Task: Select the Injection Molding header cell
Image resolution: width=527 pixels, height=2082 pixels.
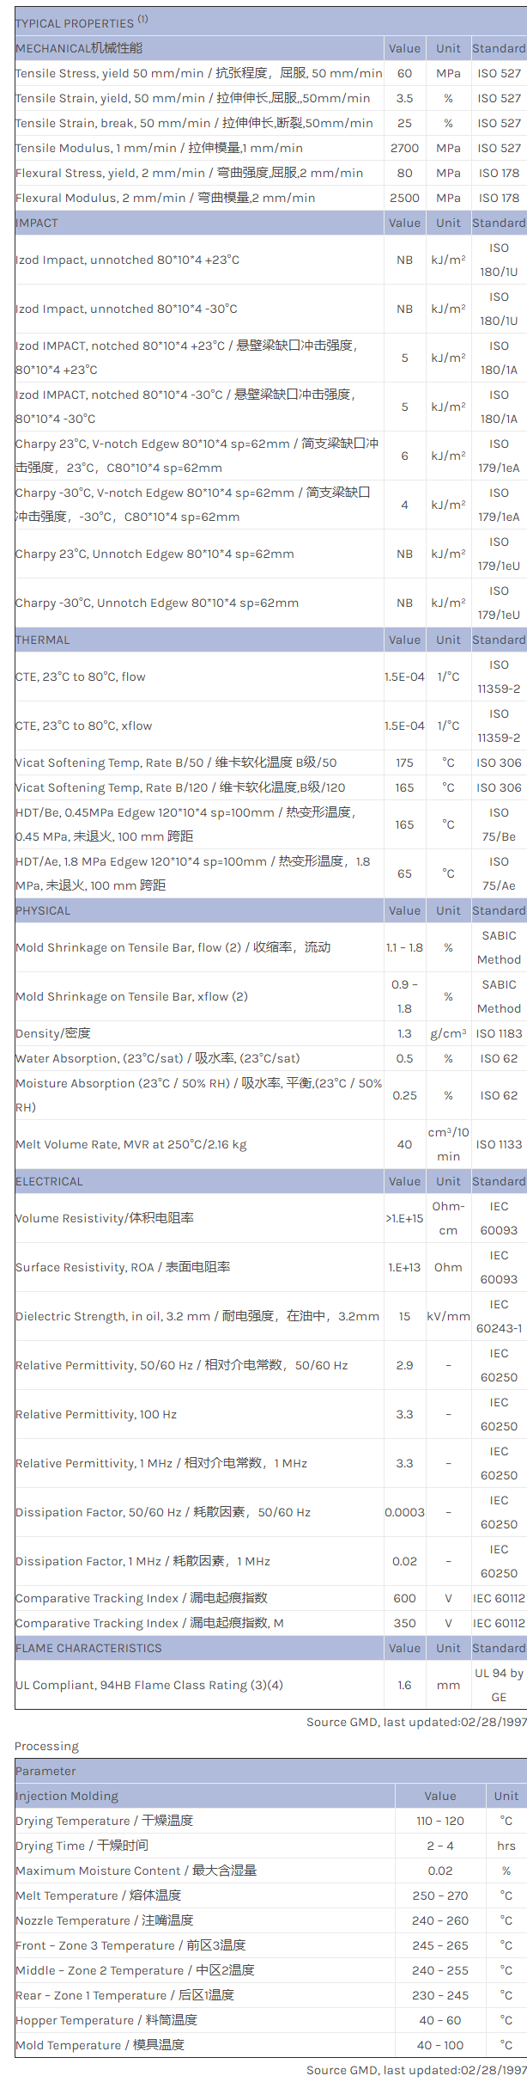Action: 67,1797
